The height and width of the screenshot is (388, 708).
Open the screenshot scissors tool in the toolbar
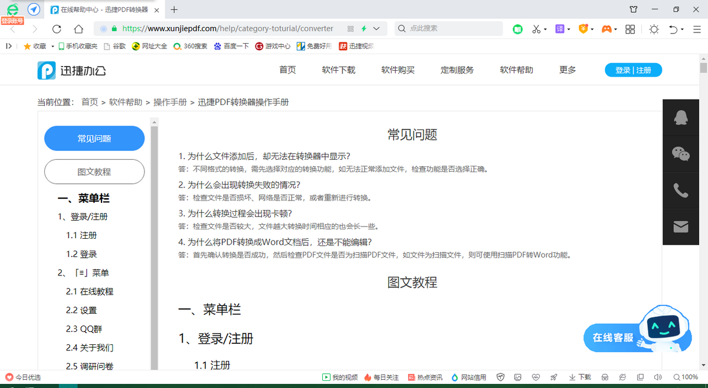pos(536,28)
